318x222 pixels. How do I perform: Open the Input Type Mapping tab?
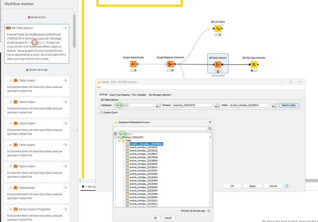tap(119, 95)
